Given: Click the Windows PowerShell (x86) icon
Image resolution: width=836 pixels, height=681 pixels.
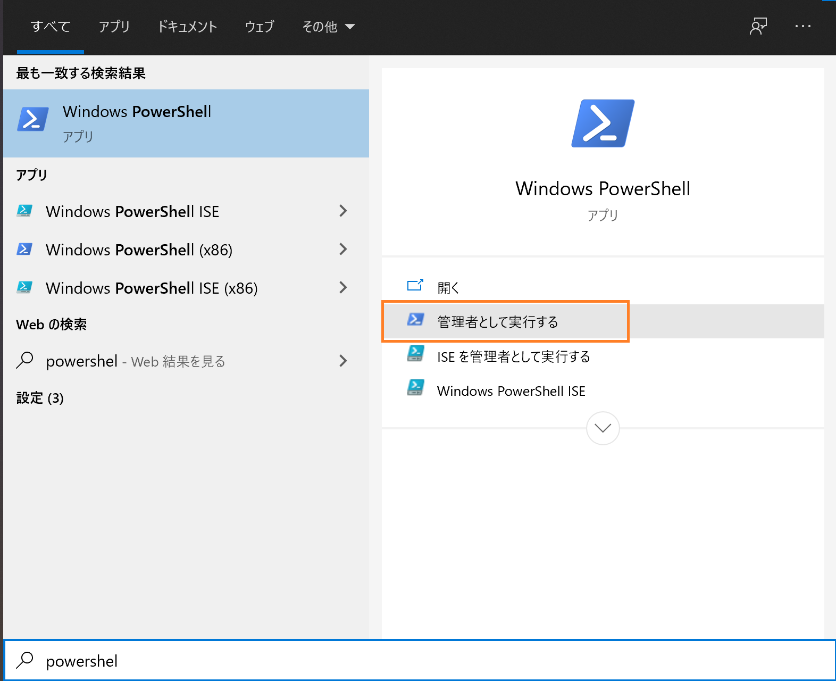Looking at the screenshot, I should tap(24, 250).
